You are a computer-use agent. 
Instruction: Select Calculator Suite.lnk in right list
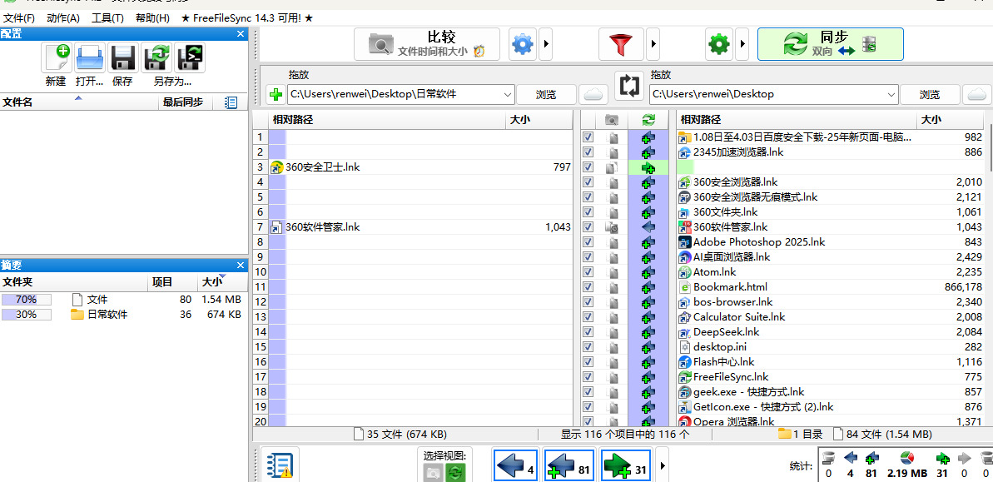click(x=740, y=316)
